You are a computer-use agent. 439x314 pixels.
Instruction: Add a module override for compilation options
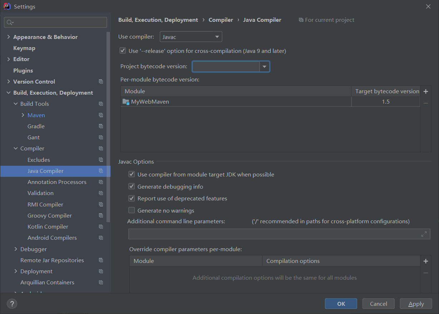tap(426, 261)
